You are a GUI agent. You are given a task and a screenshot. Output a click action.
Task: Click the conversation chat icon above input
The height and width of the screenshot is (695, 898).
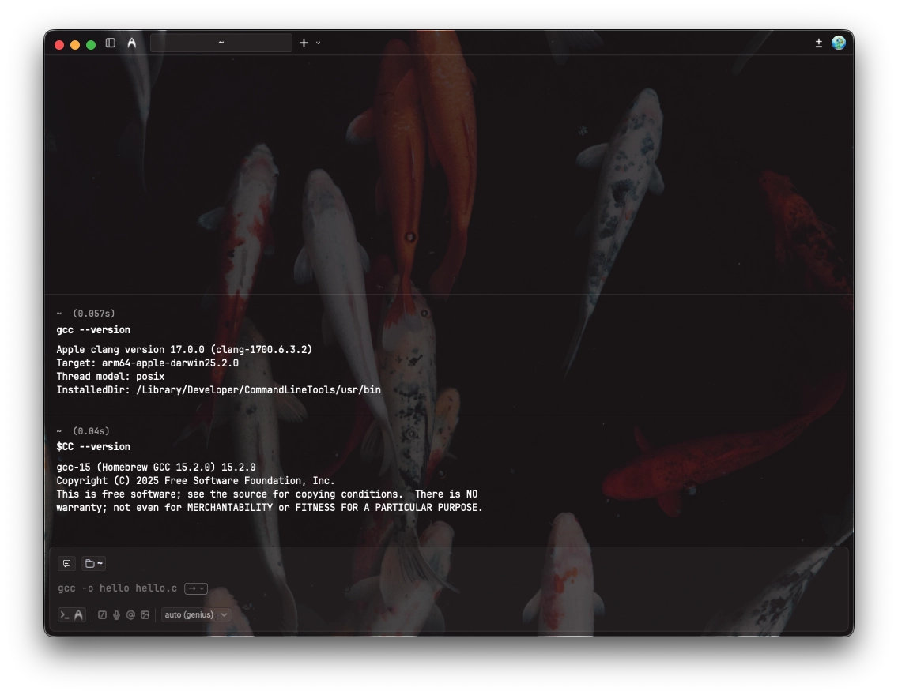coord(67,563)
